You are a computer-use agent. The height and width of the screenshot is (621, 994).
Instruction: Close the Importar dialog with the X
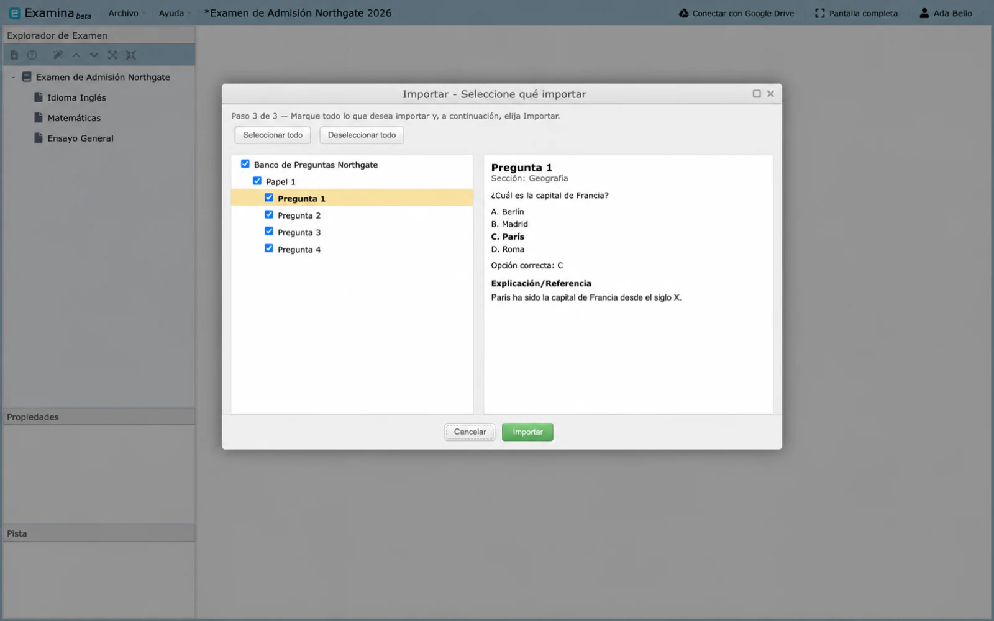pos(770,94)
